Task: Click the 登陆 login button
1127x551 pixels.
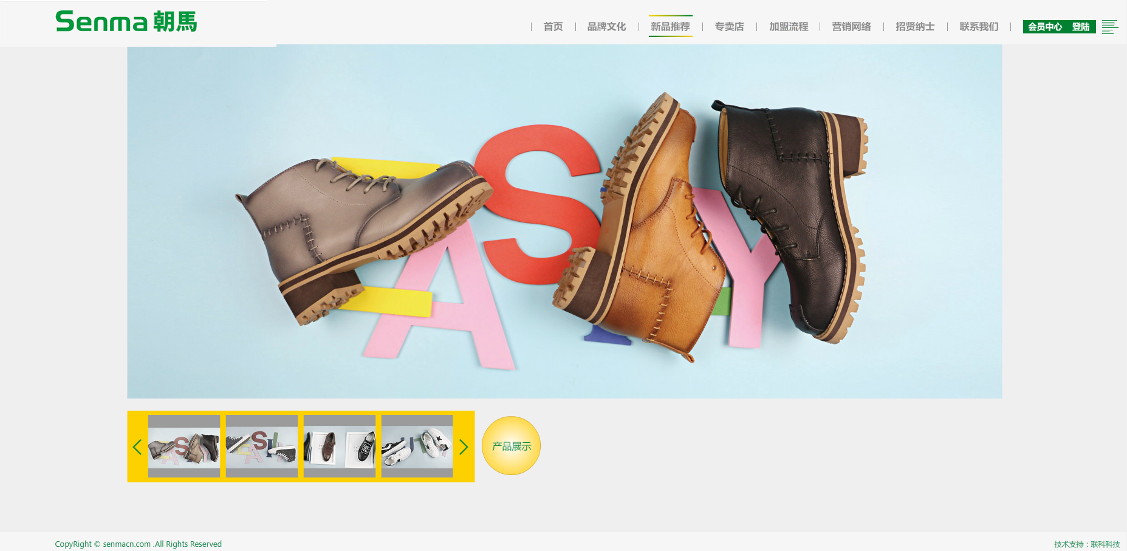Action: [x=1081, y=27]
